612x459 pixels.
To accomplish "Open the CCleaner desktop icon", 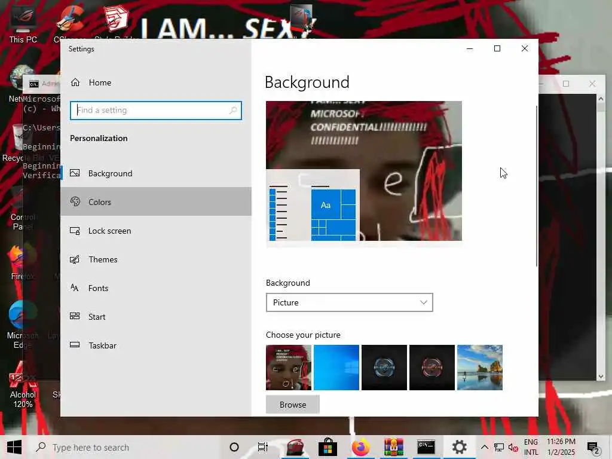I will point(69,24).
